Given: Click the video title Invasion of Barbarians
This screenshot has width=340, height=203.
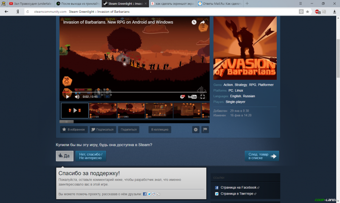Looking at the screenshot, I should tap(118, 22).
